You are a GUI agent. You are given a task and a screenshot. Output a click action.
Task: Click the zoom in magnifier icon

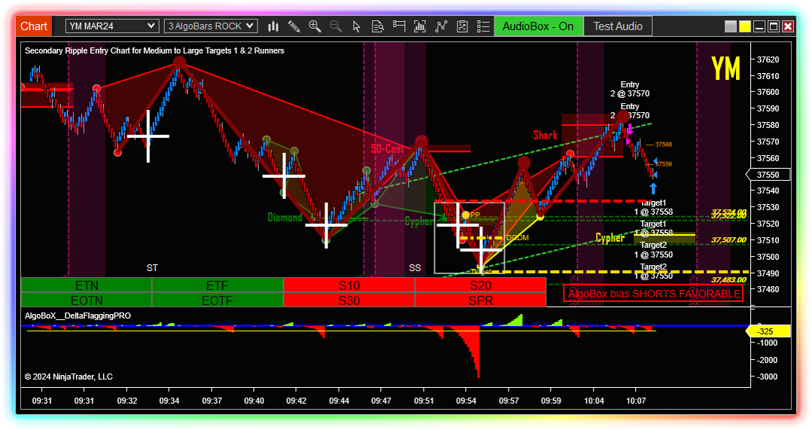pos(315,26)
